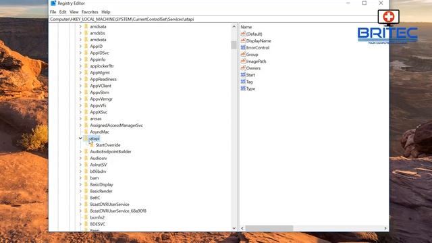Select the AsyncMac key
Screen dimensions: 432x243
tap(99, 132)
